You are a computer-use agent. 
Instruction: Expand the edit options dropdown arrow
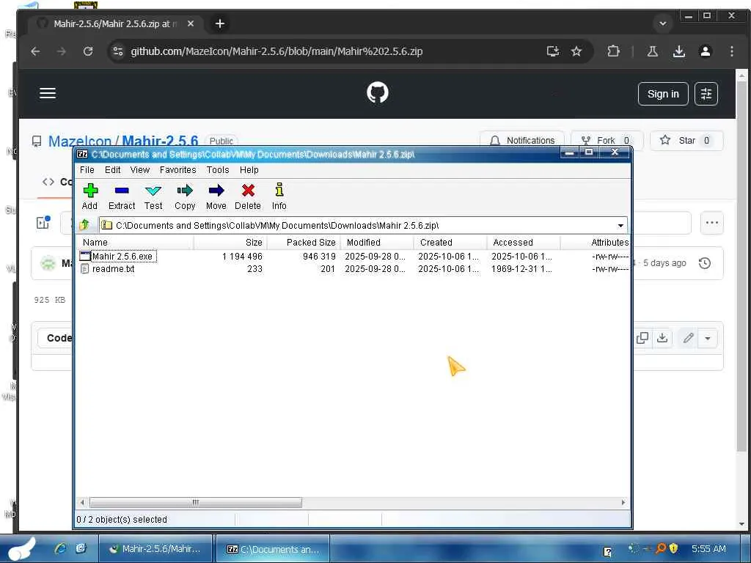tap(708, 338)
